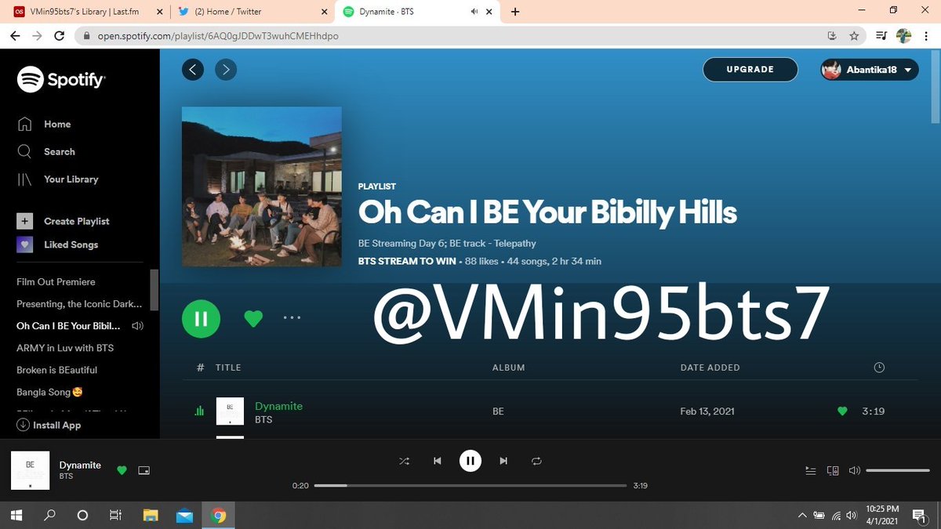The height and width of the screenshot is (529, 941).
Task: Click the Spotify logo
Action: click(61, 79)
